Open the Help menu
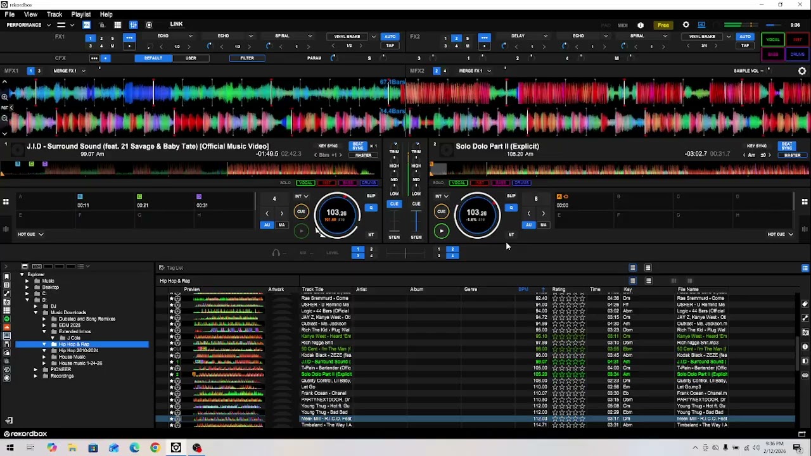The image size is (811, 456). tap(106, 15)
